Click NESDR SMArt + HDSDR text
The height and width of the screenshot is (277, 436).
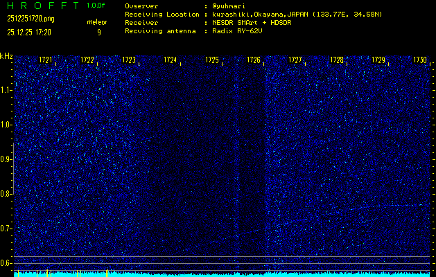click(x=252, y=23)
